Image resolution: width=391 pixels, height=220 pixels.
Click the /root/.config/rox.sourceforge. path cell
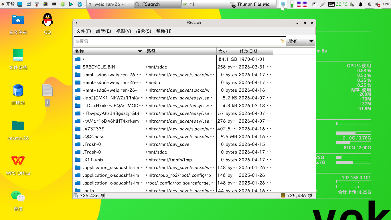180,183
